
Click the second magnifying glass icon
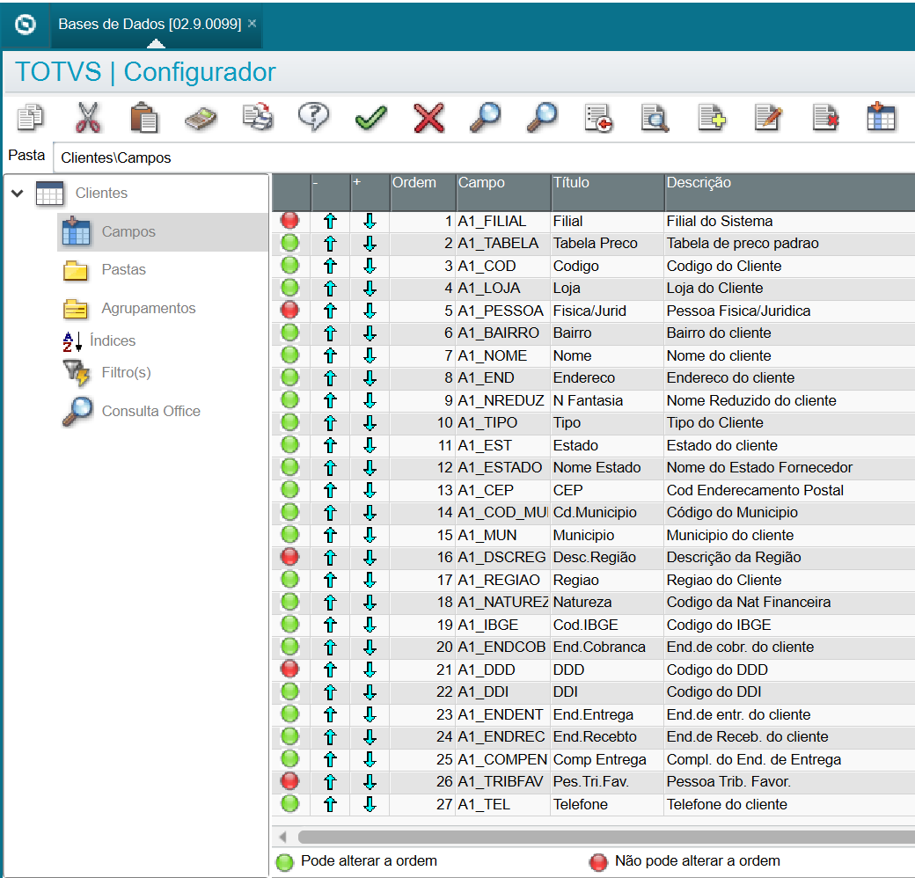tap(542, 118)
